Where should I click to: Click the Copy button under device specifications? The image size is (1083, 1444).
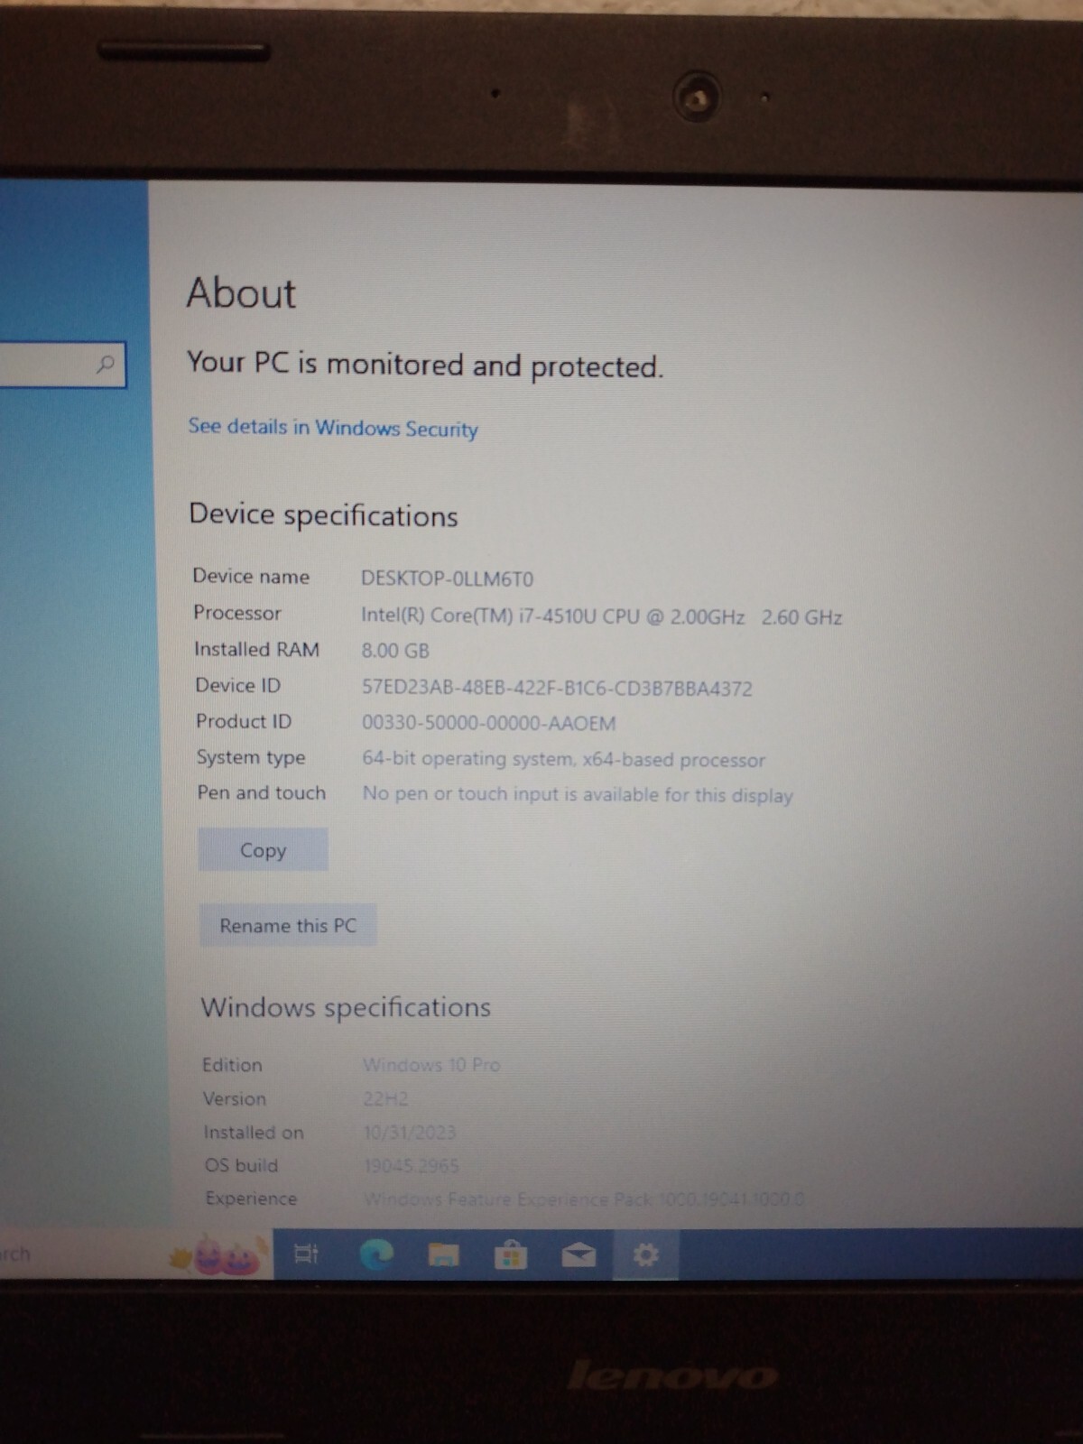263,850
